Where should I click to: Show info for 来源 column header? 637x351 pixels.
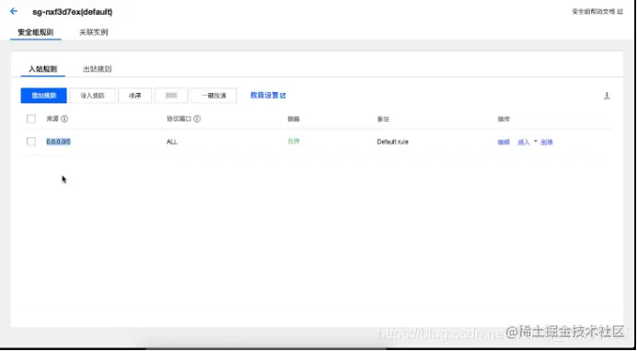click(x=64, y=119)
